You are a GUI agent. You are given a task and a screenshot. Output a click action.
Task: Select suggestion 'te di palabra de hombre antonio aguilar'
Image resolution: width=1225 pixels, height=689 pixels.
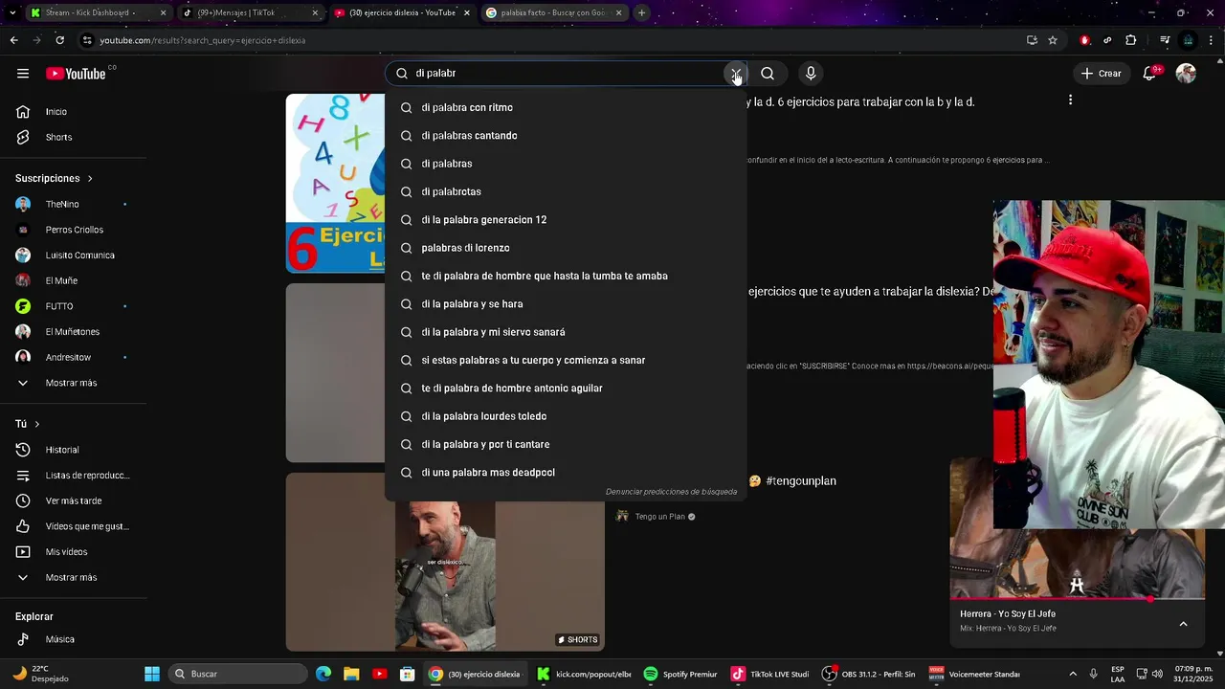pos(566,389)
